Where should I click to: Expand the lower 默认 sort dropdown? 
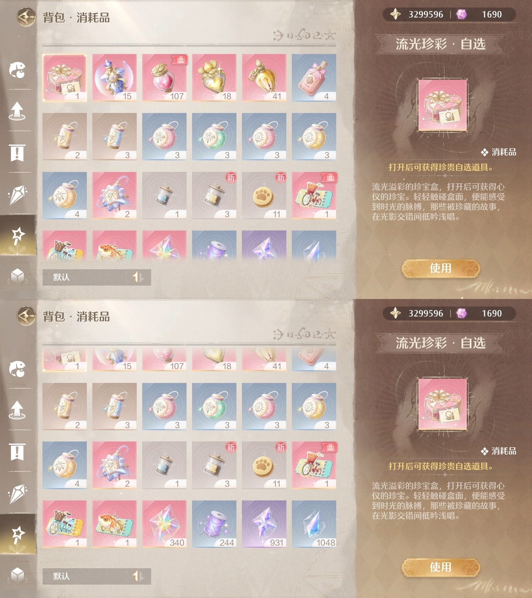coord(85,576)
